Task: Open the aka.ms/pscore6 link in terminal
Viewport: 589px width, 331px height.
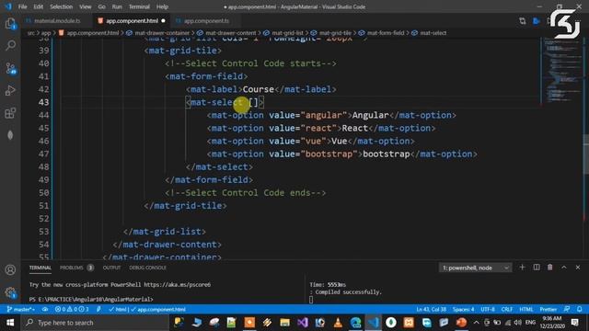Action: coord(178,284)
